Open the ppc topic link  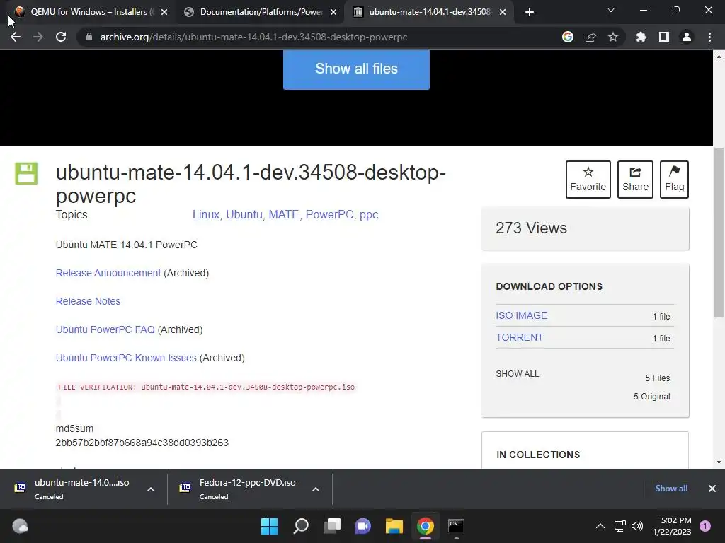368,215
